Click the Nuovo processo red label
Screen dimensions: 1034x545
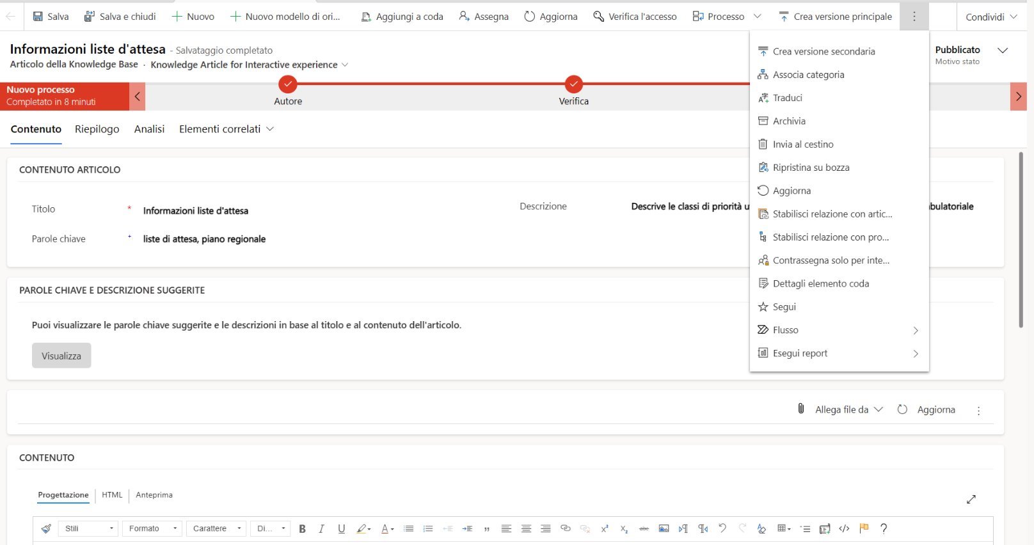pos(65,96)
